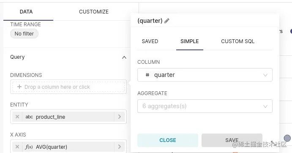
Task: Edit metric title via pencil icon
Action: tap(166, 21)
